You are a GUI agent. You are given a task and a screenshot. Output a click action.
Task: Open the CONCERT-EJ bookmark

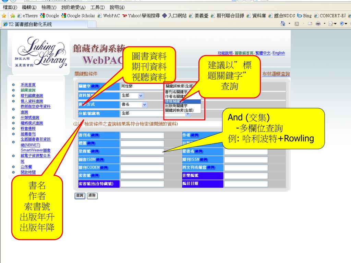pos(330,16)
